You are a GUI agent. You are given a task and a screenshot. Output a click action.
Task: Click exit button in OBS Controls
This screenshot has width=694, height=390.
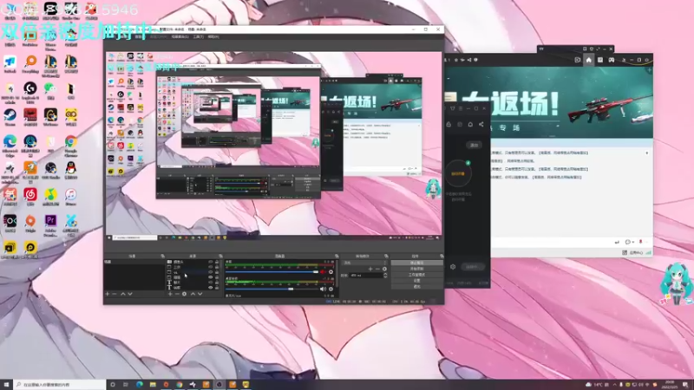416,287
